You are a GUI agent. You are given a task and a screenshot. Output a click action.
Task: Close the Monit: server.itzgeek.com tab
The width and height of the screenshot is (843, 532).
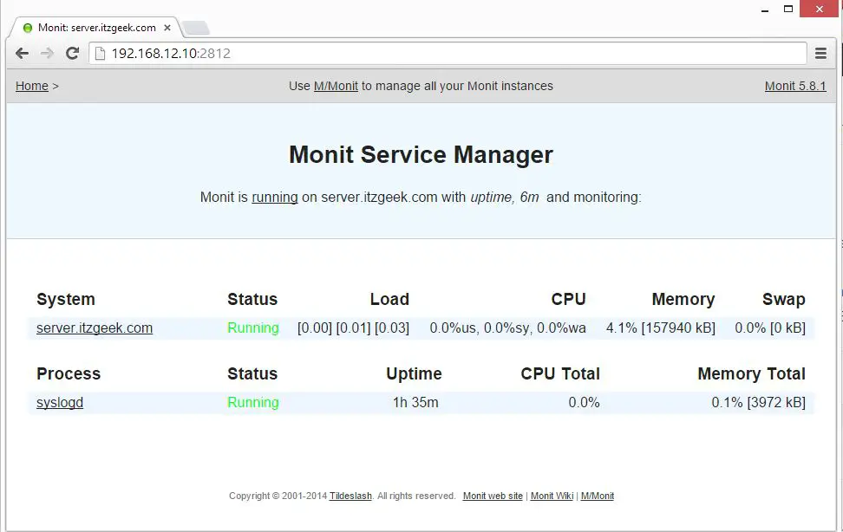[x=167, y=28]
